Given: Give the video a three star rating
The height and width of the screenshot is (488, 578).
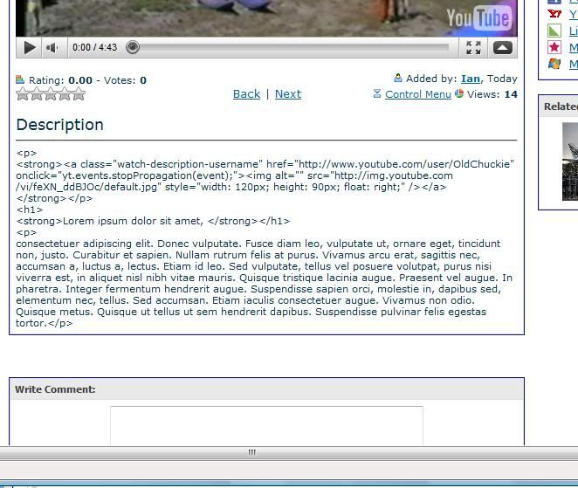Looking at the screenshot, I should coord(51,94).
